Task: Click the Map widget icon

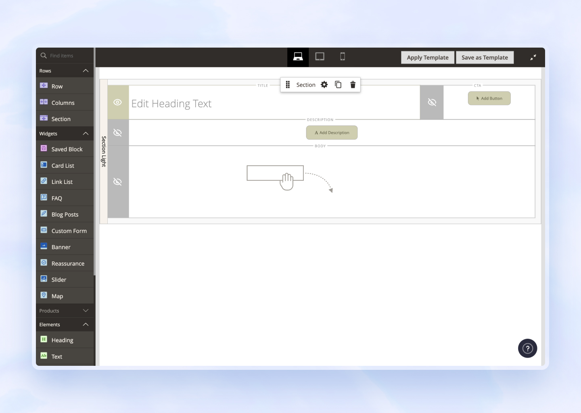Action: [44, 295]
